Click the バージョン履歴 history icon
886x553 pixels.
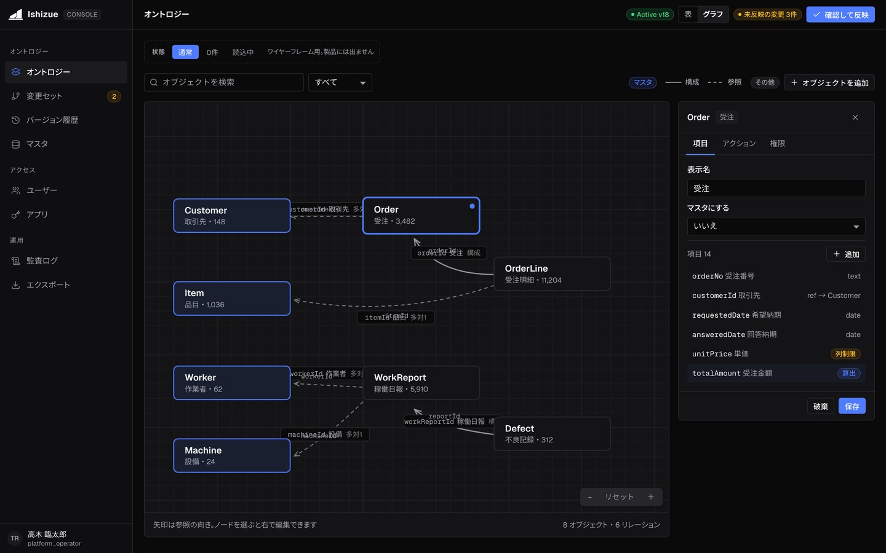point(15,120)
